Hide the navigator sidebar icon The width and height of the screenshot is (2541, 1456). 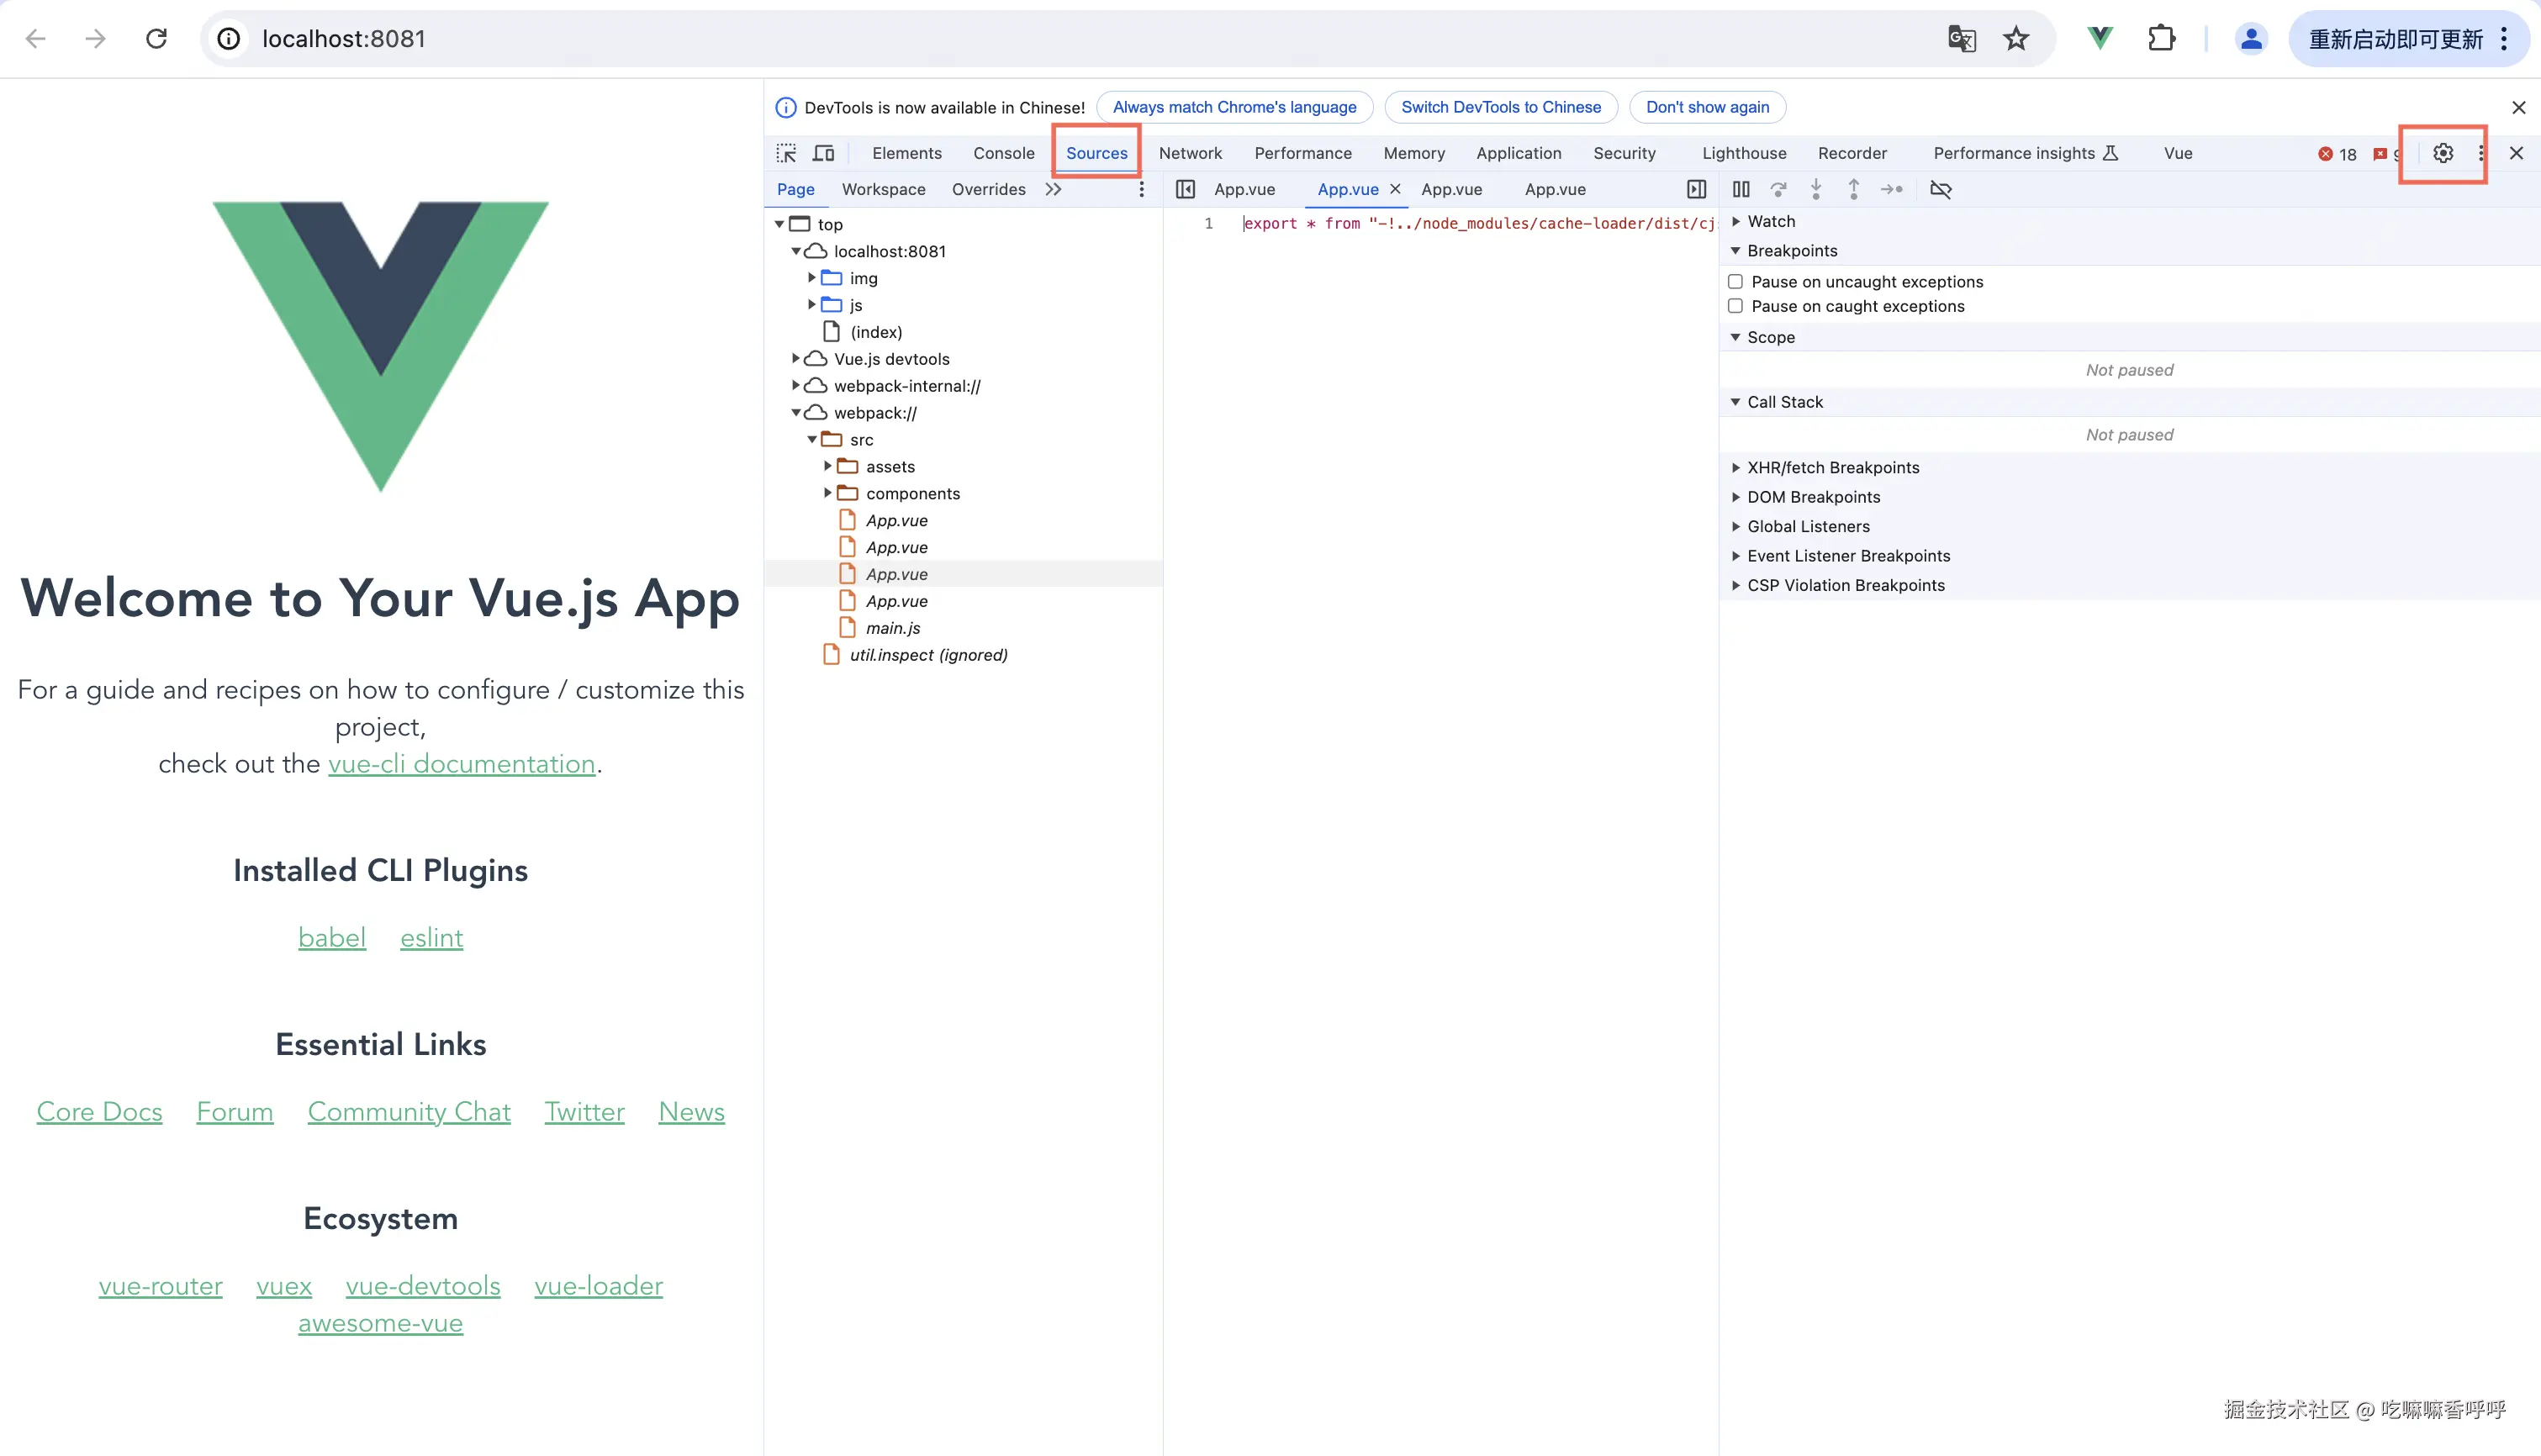tap(1185, 189)
